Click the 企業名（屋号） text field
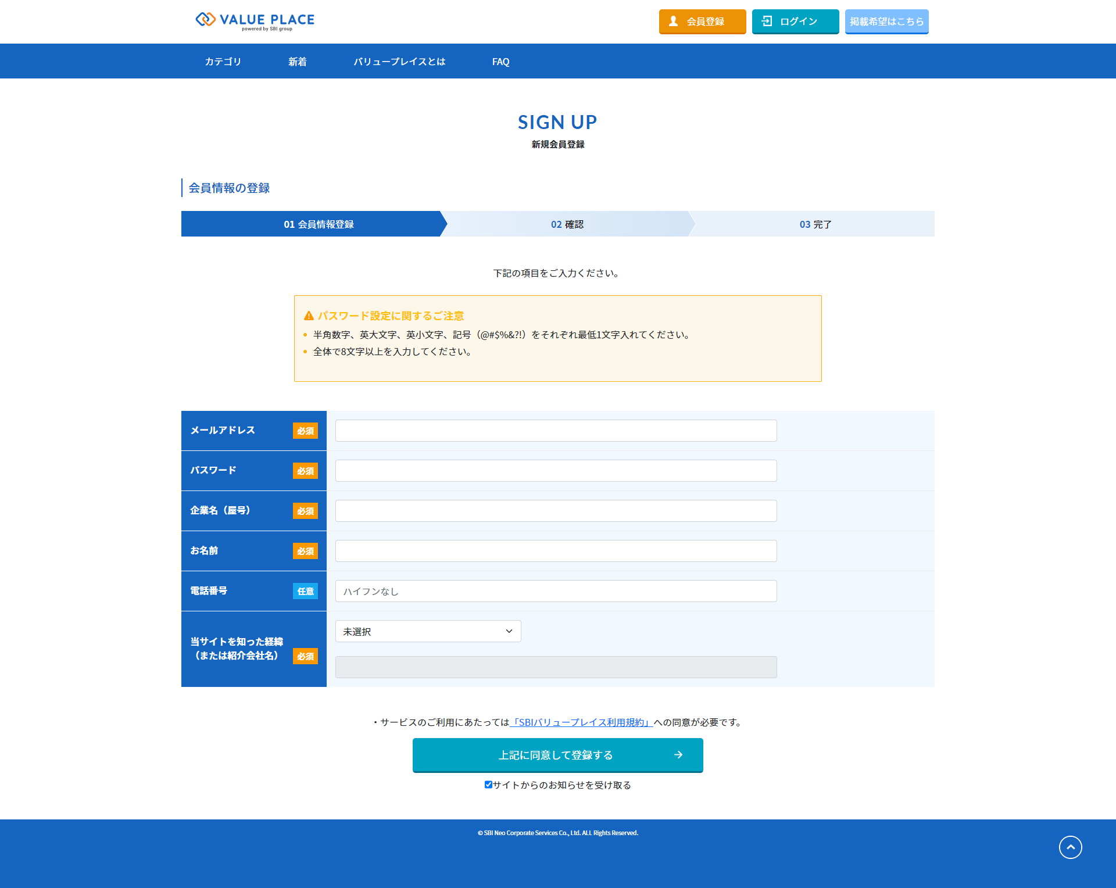 click(x=556, y=511)
